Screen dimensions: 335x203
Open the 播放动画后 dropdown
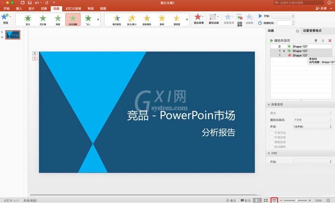pos(313,120)
